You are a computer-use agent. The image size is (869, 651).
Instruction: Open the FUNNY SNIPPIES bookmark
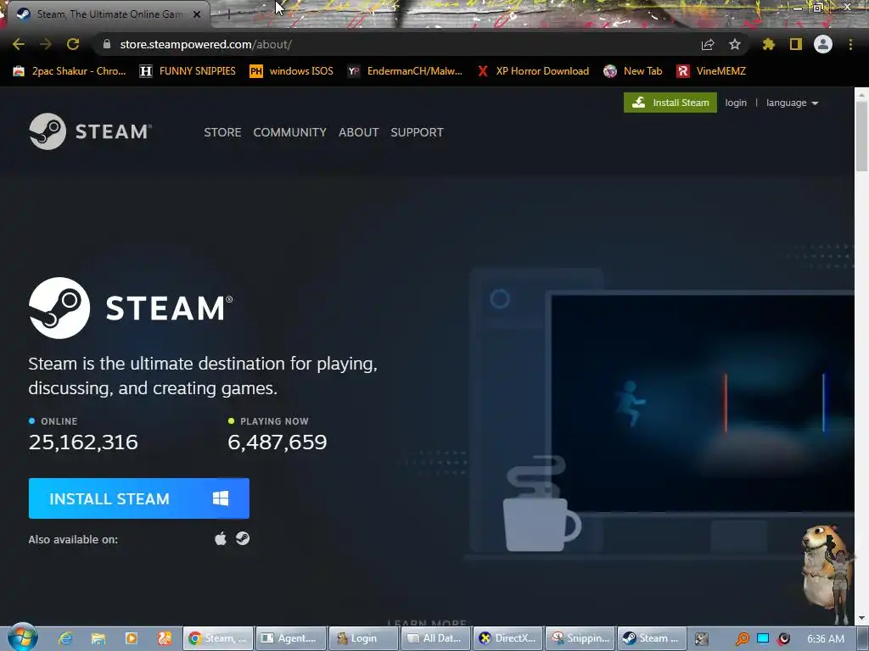pyautogui.click(x=188, y=71)
